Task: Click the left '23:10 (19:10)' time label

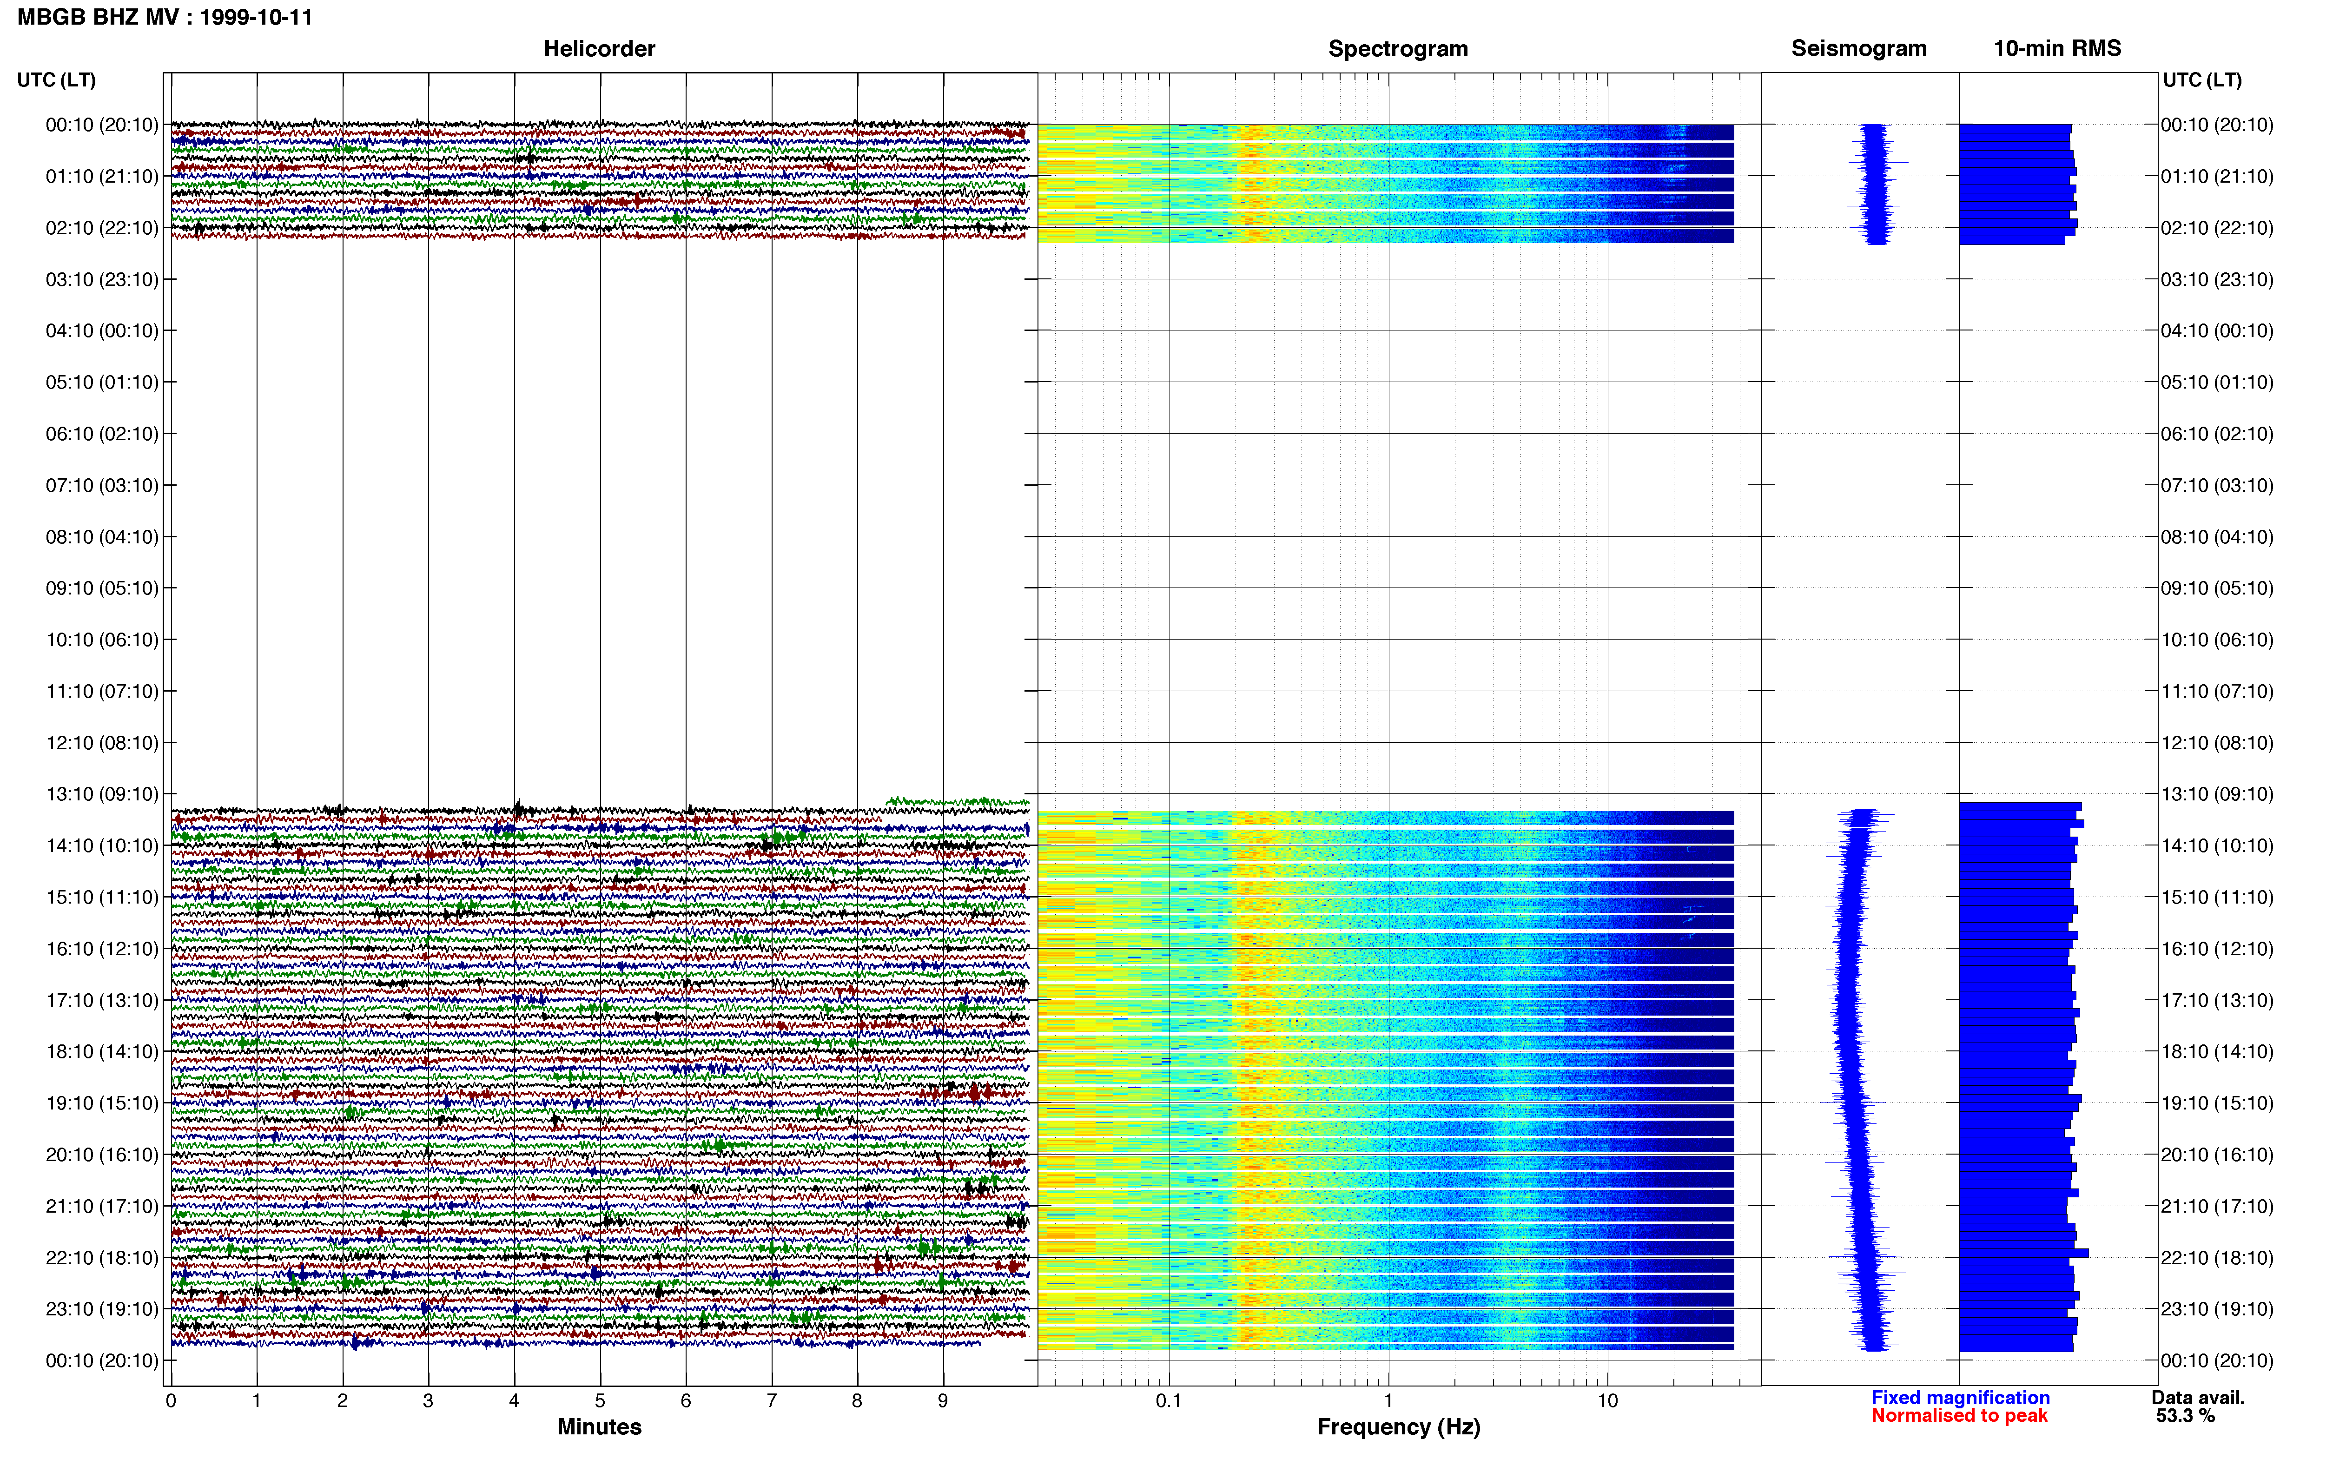Action: [102, 1309]
